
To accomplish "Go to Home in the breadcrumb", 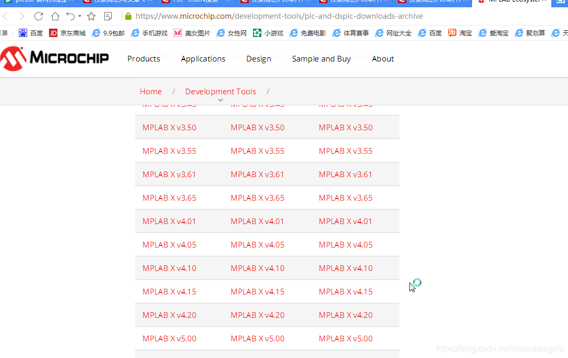I will coord(151,92).
